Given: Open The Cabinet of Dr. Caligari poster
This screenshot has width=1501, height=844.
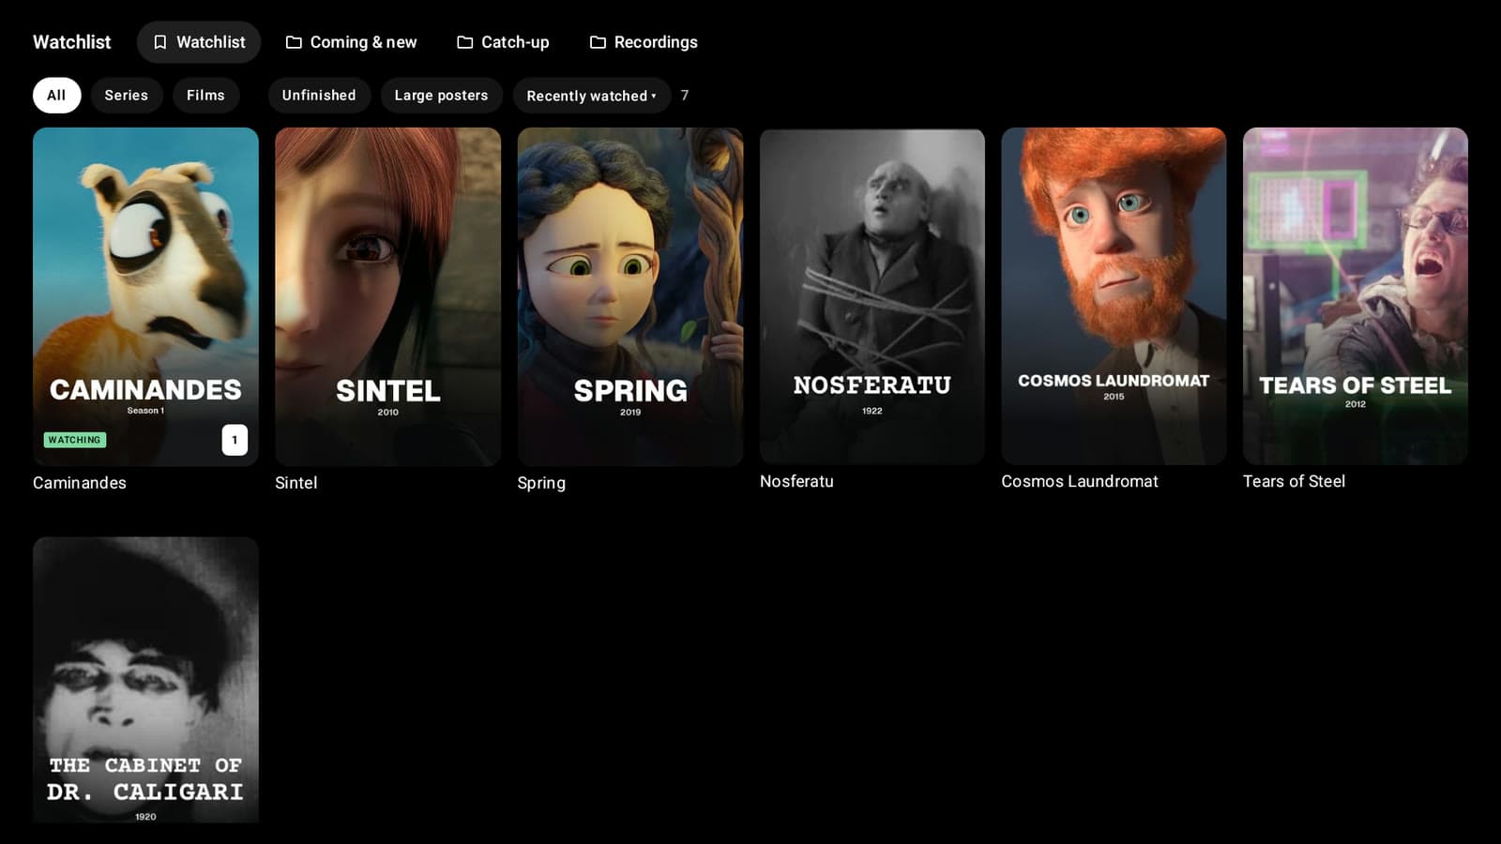Looking at the screenshot, I should point(145,680).
